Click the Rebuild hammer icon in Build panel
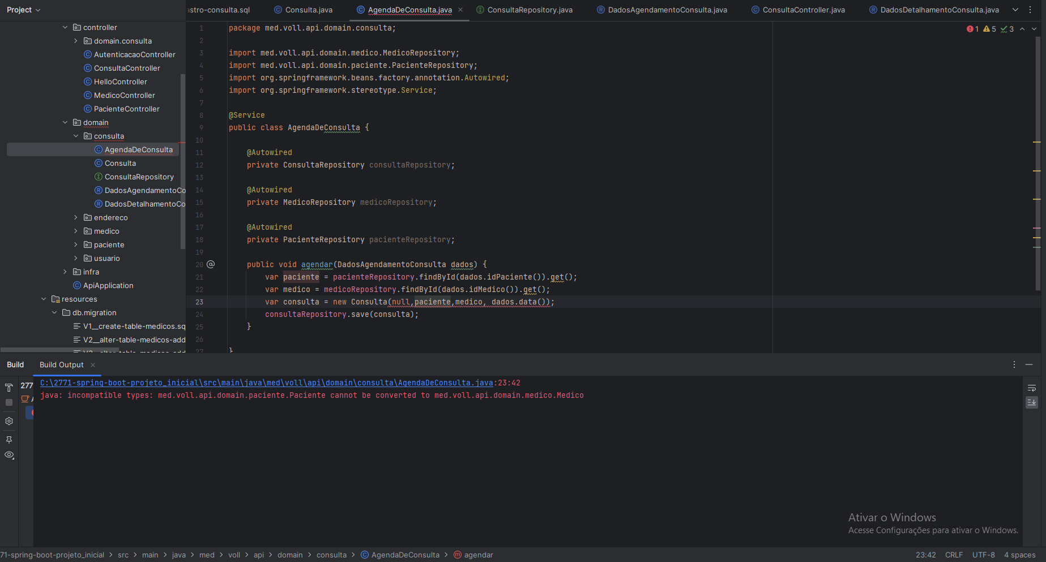 [x=9, y=388]
